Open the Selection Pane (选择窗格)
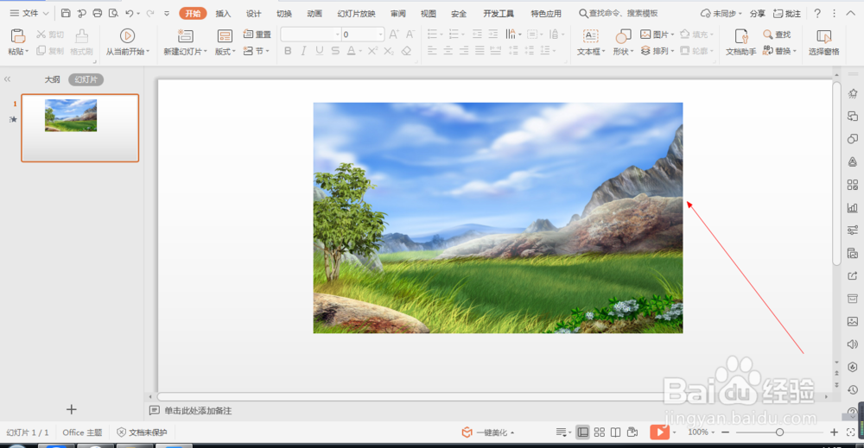The width and height of the screenshot is (864, 448). pyautogui.click(x=823, y=42)
